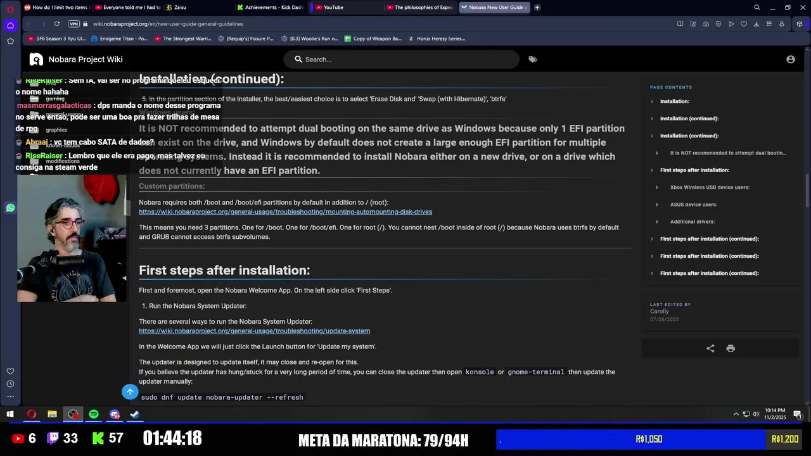Show hidden tray icons chevron
The image size is (811, 456).
point(736,414)
